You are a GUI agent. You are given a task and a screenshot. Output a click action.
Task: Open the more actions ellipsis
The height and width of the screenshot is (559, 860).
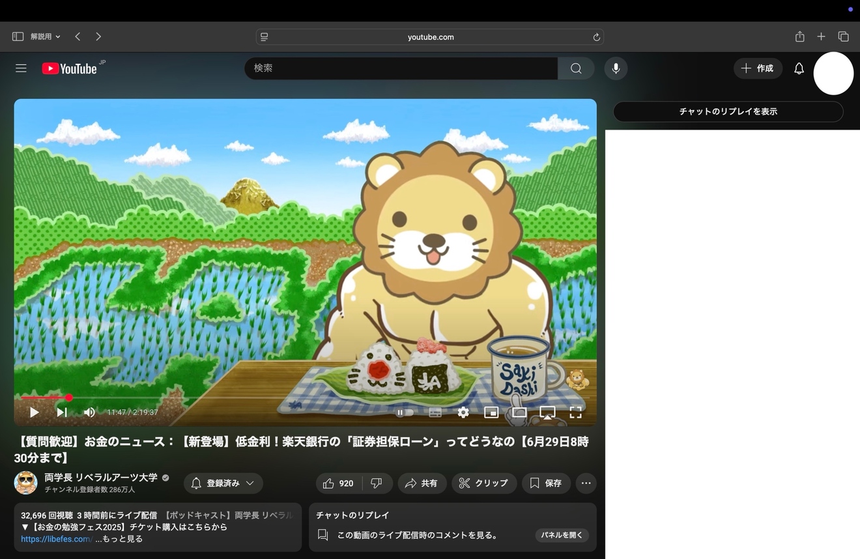pos(586,483)
